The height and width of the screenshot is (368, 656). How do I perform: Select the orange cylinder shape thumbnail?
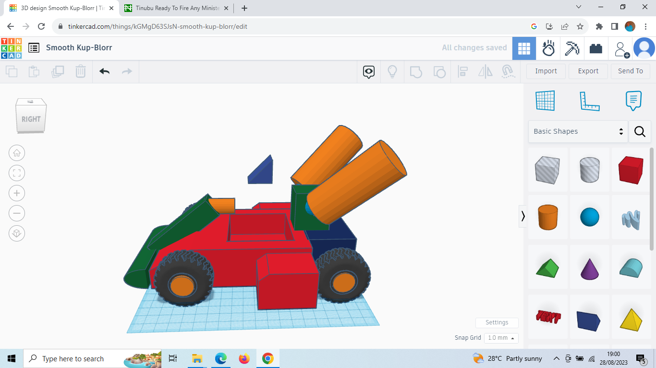[x=548, y=217]
